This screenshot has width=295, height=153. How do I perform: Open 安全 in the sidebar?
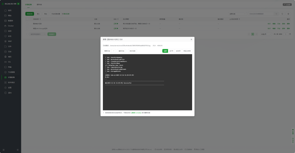pyautogui.click(x=10, y=36)
